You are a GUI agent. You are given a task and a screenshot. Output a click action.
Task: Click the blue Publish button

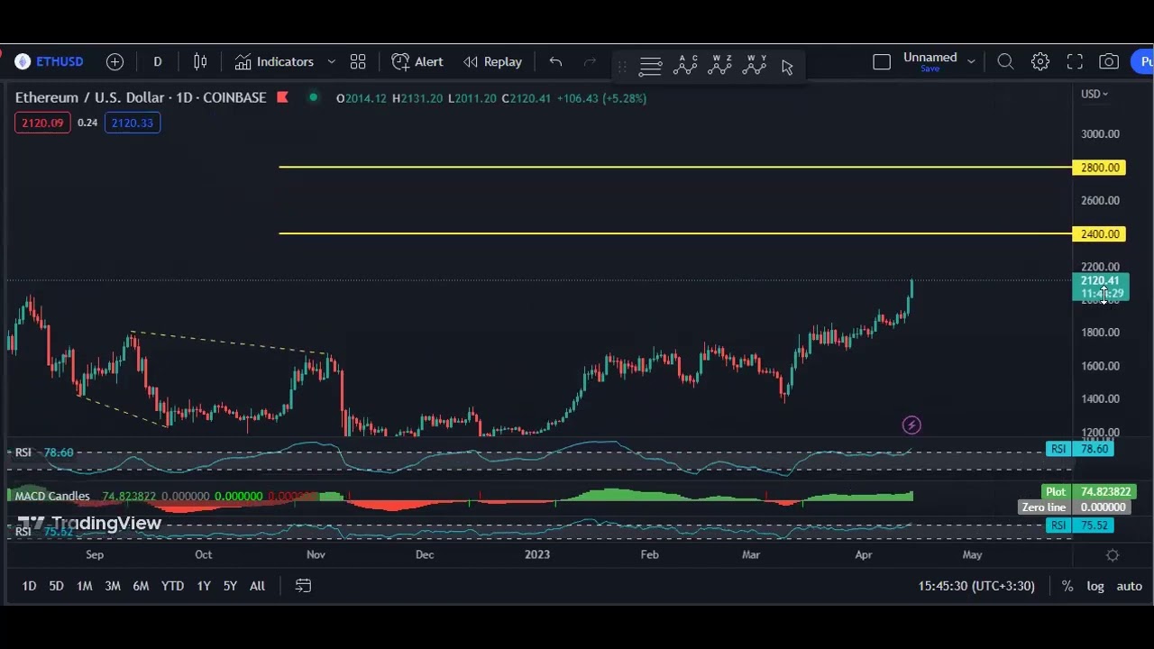click(x=1143, y=61)
